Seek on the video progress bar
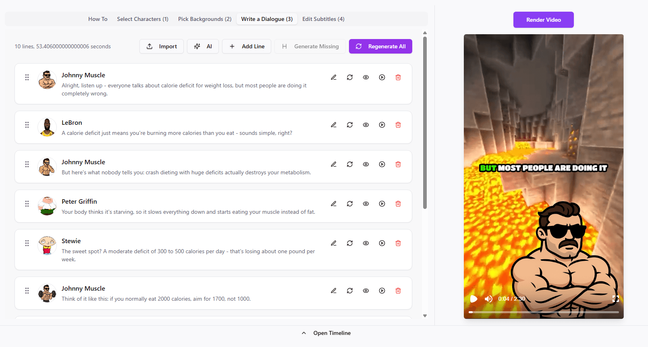 [544, 312]
